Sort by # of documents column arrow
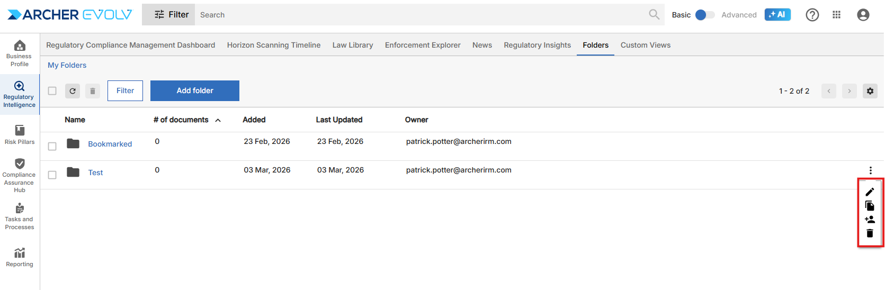This screenshot has height=290, width=885. [x=218, y=120]
